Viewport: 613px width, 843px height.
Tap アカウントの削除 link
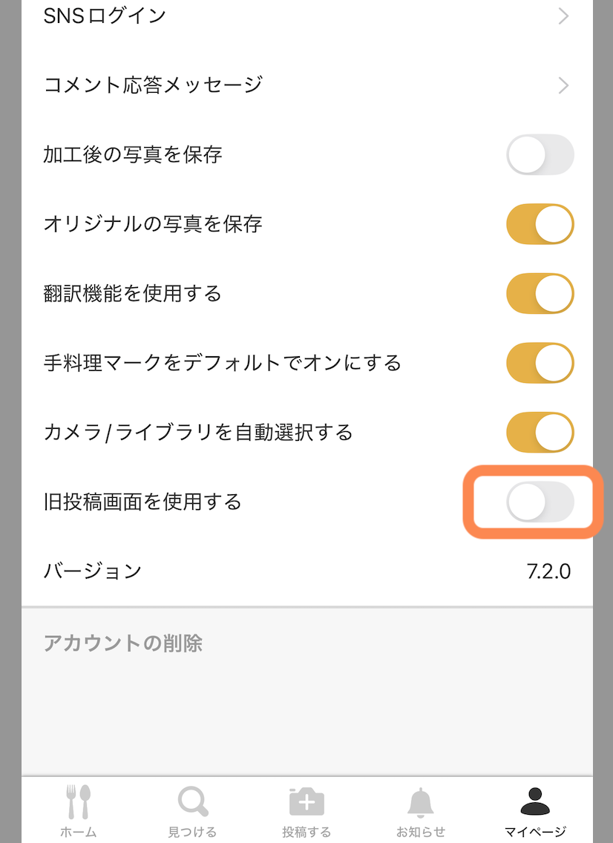123,643
